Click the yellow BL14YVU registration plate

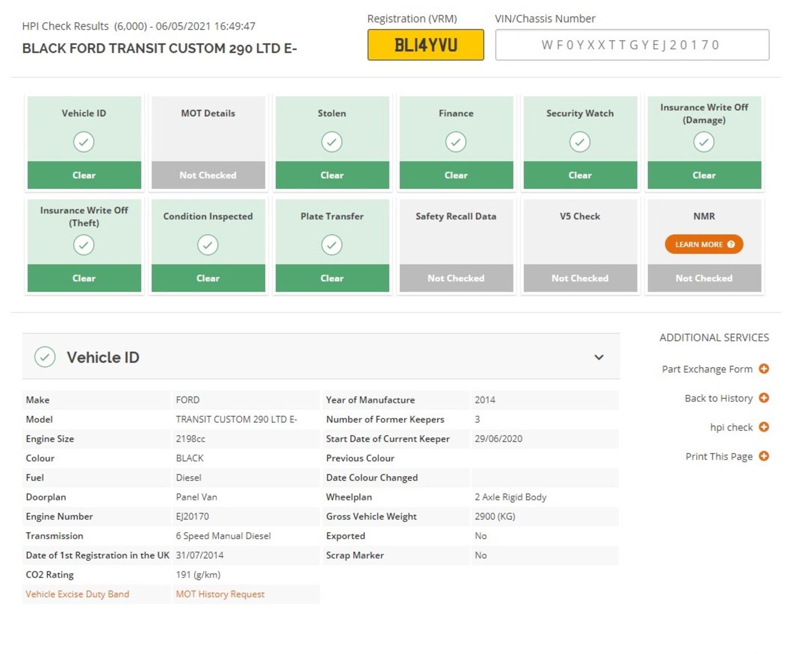tap(426, 44)
